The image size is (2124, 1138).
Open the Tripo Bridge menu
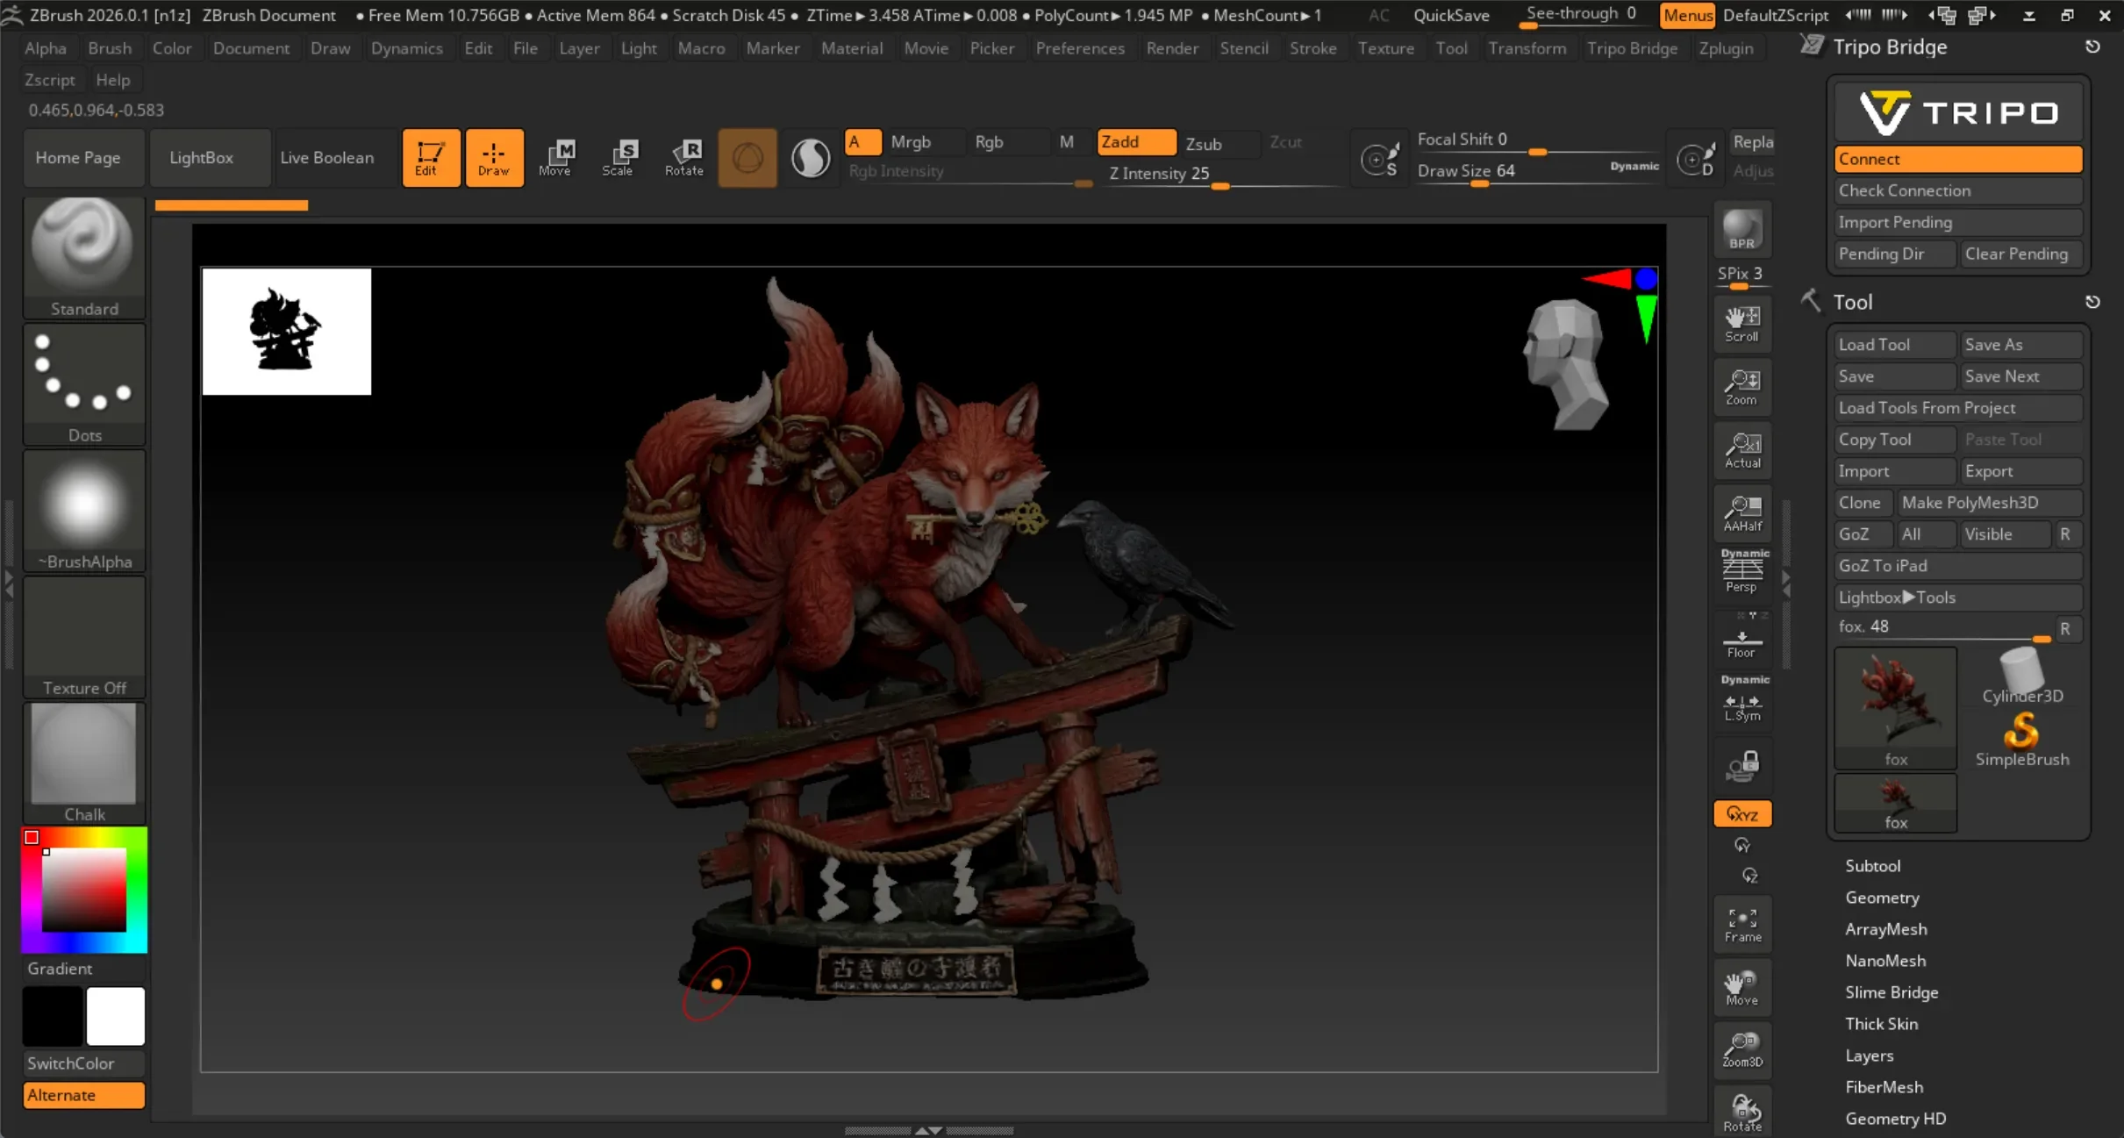[1632, 48]
